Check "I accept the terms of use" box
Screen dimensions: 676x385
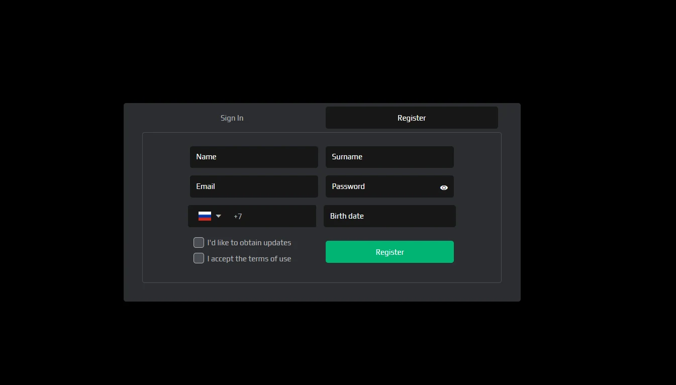click(199, 258)
